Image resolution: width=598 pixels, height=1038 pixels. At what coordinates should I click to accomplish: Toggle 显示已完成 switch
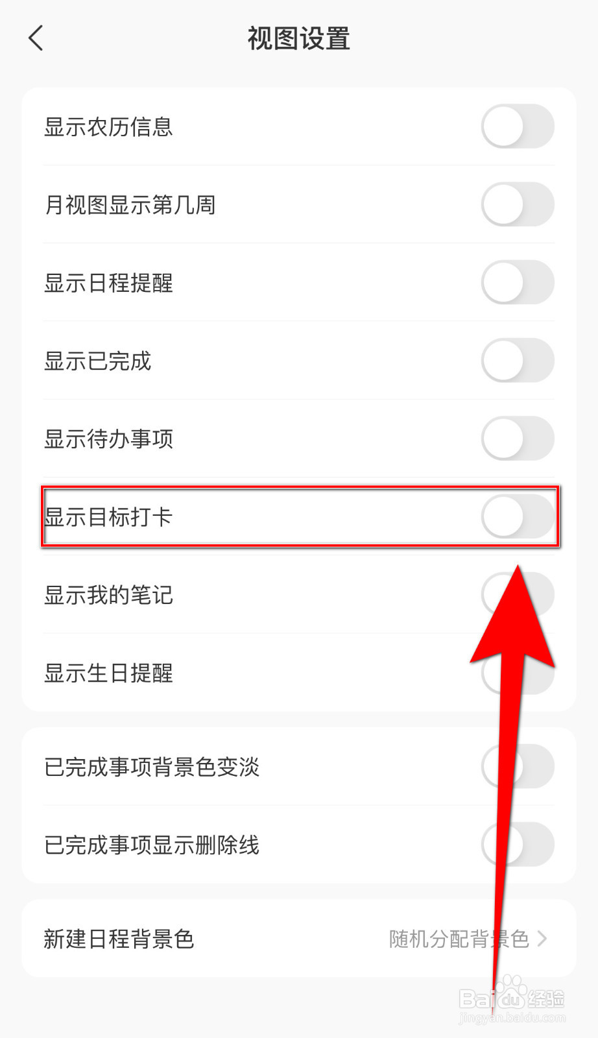[x=518, y=360]
